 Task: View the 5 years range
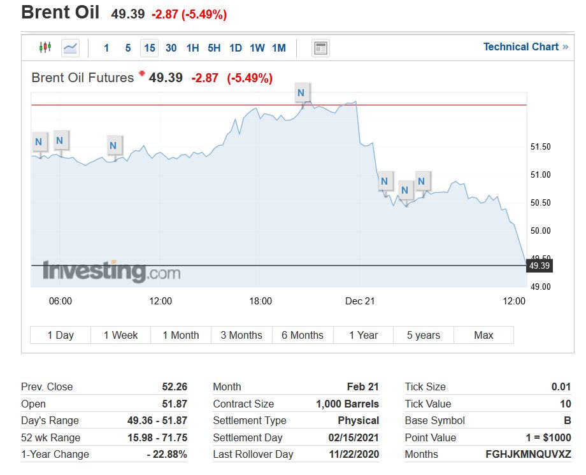(424, 335)
